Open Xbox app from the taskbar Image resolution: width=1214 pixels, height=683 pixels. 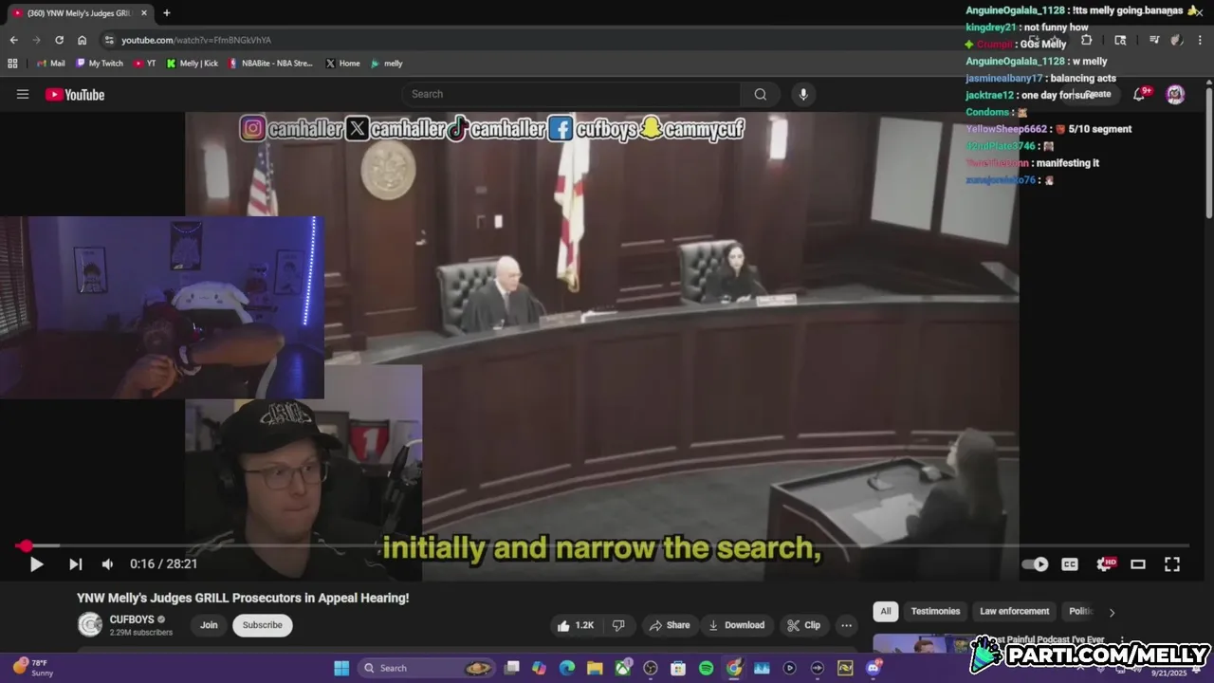622,668
